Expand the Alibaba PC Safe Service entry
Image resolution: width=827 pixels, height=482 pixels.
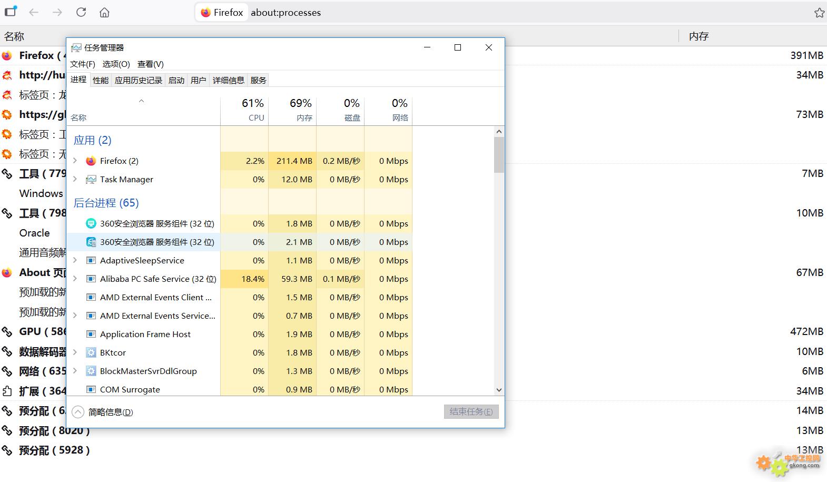point(75,279)
